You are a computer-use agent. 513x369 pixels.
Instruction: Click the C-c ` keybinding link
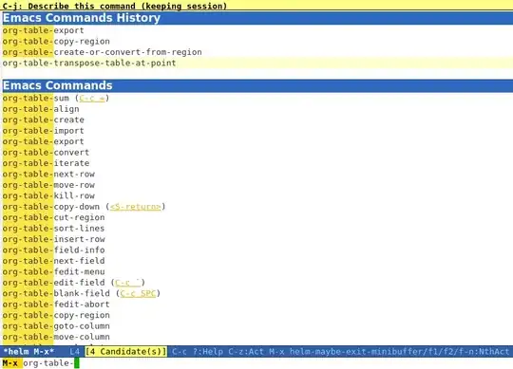point(128,282)
